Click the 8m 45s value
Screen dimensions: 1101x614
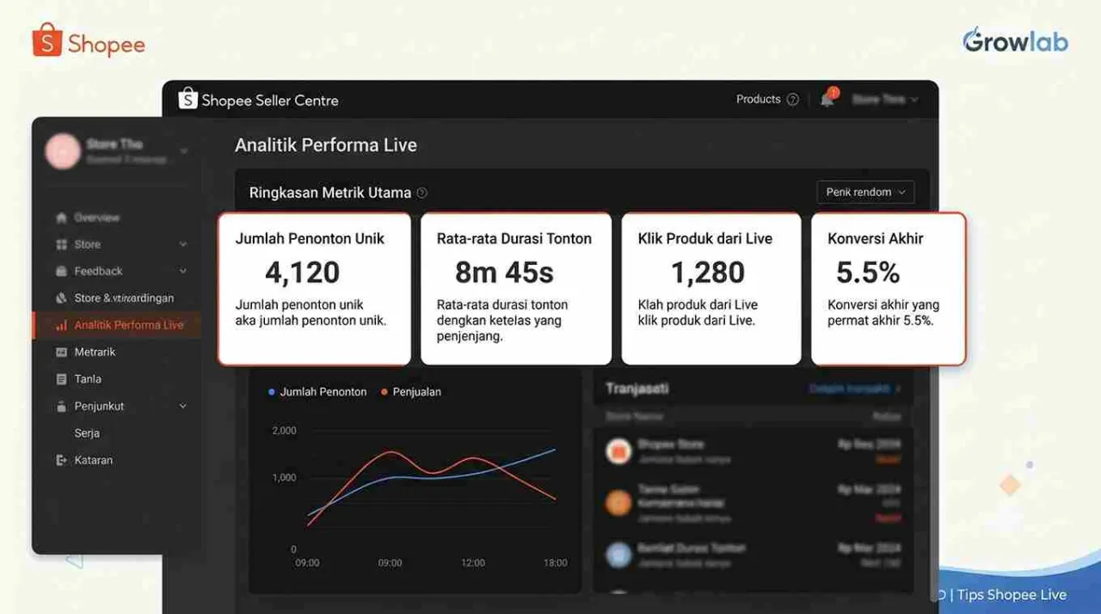point(504,273)
